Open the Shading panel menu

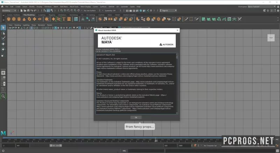(x=17, y=25)
